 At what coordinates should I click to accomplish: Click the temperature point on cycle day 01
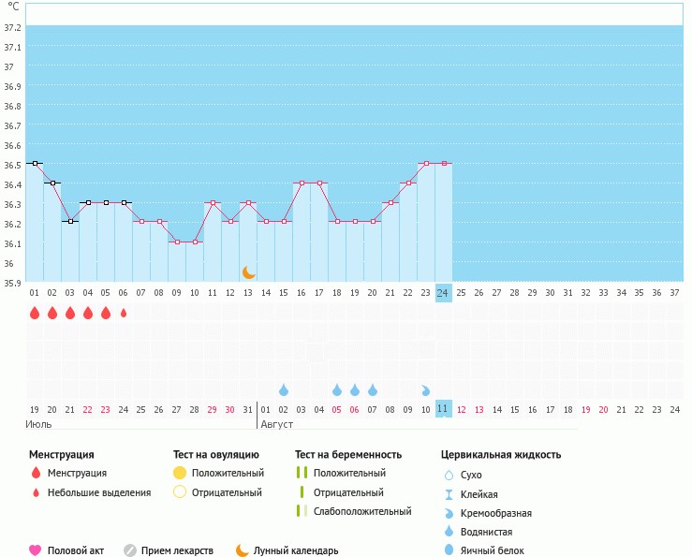click(x=35, y=163)
